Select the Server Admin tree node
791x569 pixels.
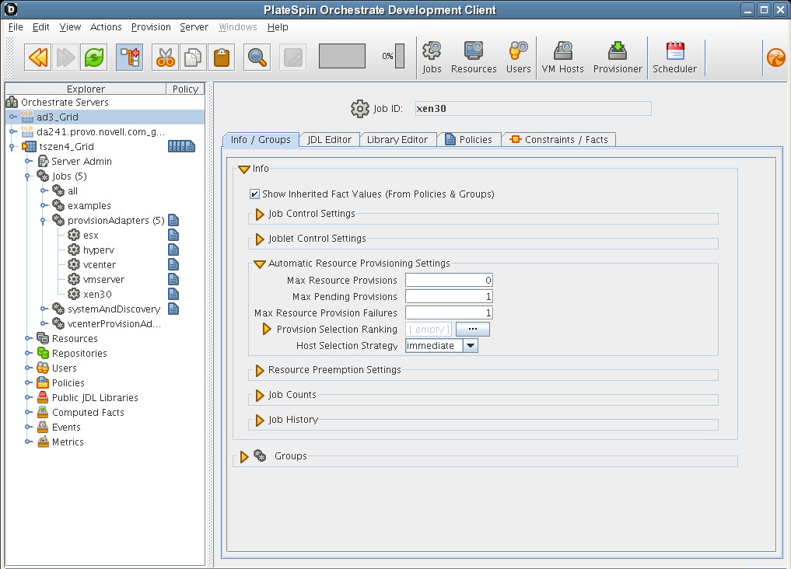tap(81, 161)
